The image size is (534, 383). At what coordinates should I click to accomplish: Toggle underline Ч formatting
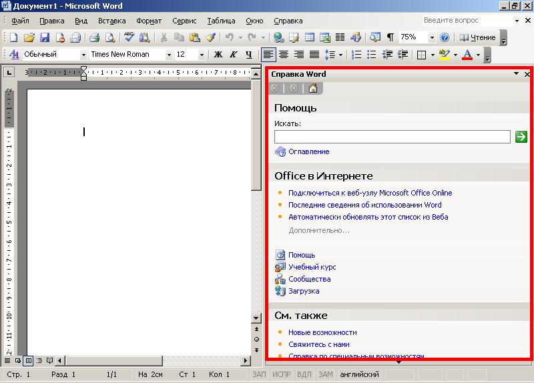click(x=249, y=55)
